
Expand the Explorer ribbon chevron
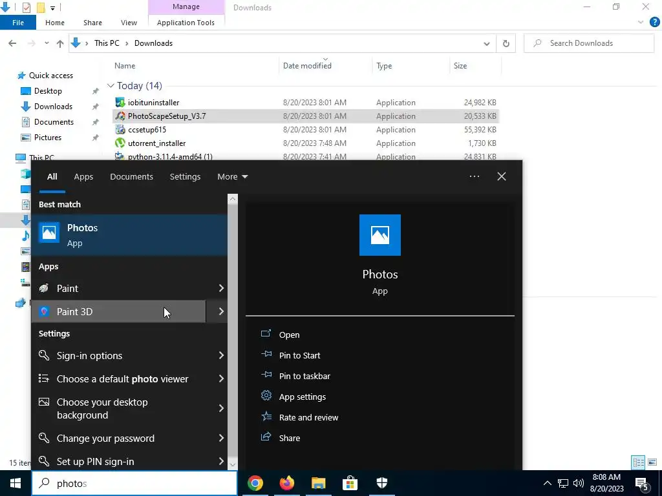click(x=641, y=23)
